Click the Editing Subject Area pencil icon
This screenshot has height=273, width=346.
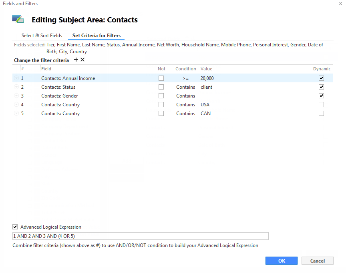(x=18, y=19)
